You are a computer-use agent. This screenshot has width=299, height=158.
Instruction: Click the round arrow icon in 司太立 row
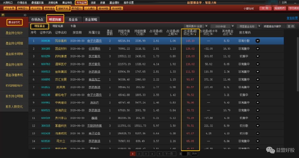point(257,141)
